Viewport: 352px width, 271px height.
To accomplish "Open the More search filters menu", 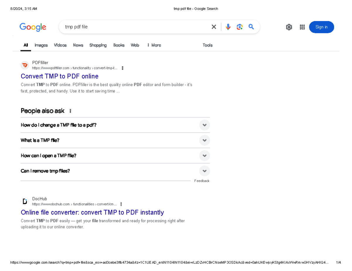I will tap(154, 45).
